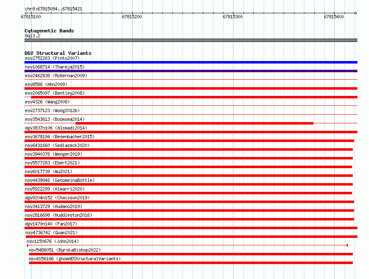The height and width of the screenshot is (279, 369).
Task: Open dgv9204n152 (Chaisson2019) label
Action: click(x=57, y=198)
